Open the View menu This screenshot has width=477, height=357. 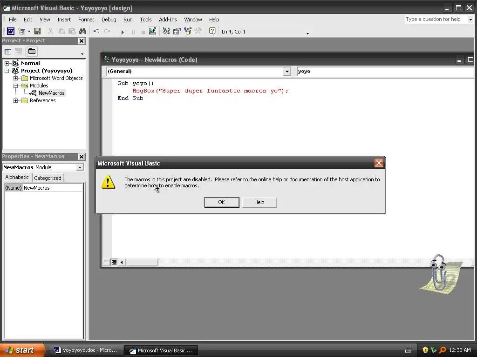[45, 20]
